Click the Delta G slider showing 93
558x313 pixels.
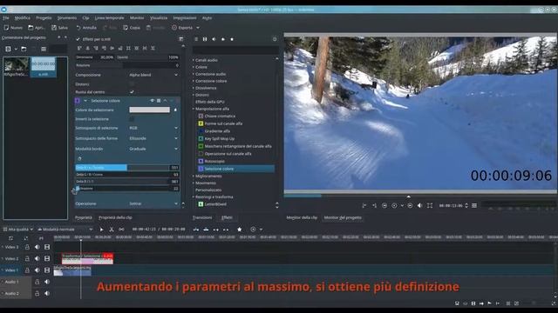[127, 175]
